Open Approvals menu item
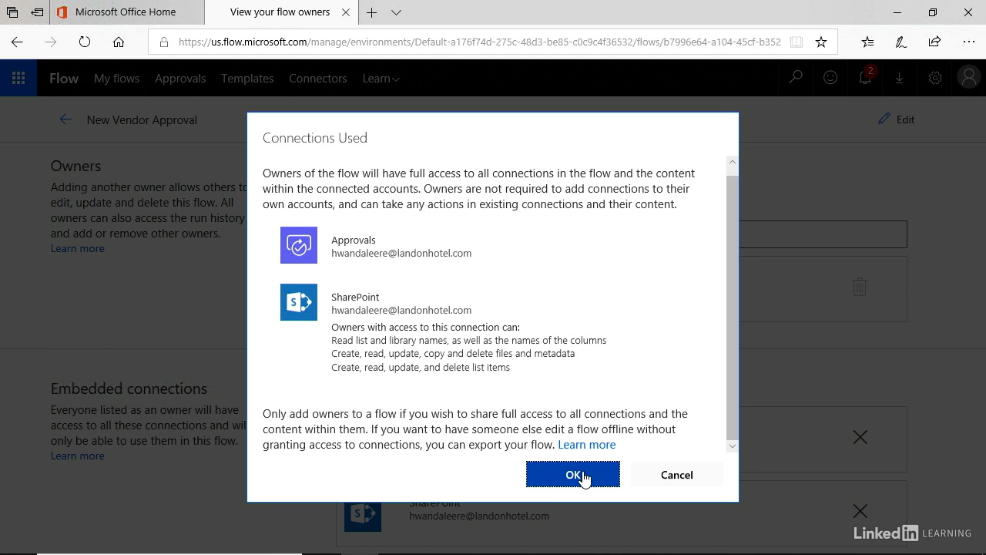This screenshot has height=555, width=986. click(x=180, y=79)
